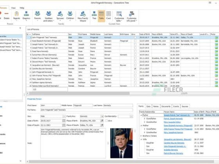Click the ribbon display options icon in title bar

click(210, 3)
